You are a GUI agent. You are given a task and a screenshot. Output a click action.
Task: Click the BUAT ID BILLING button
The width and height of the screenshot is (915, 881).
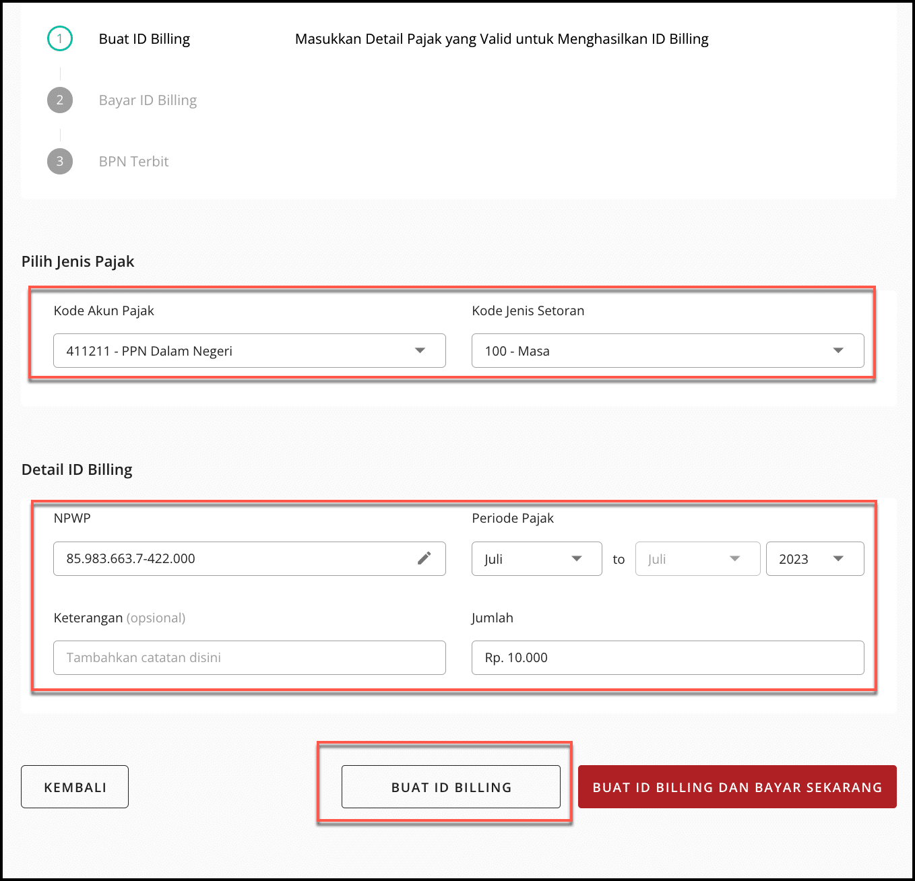tap(451, 786)
